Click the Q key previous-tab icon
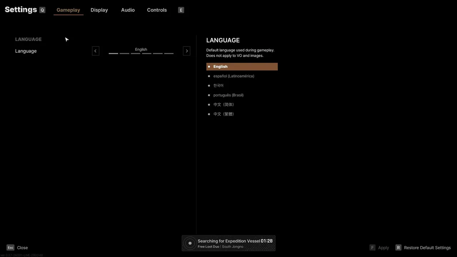The height and width of the screenshot is (257, 457). tap(42, 10)
